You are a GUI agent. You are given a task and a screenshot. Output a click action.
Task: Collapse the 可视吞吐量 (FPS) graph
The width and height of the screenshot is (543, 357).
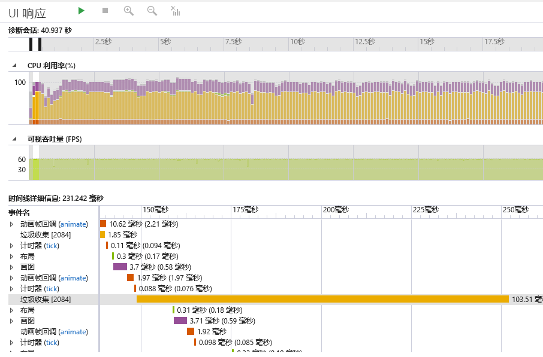(14, 139)
